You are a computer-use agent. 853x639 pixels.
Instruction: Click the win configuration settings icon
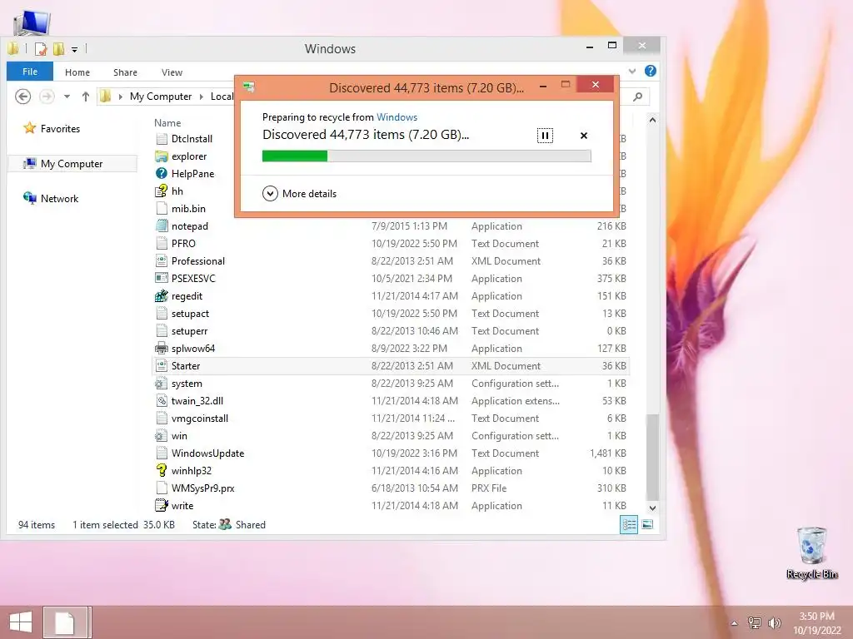tap(161, 436)
